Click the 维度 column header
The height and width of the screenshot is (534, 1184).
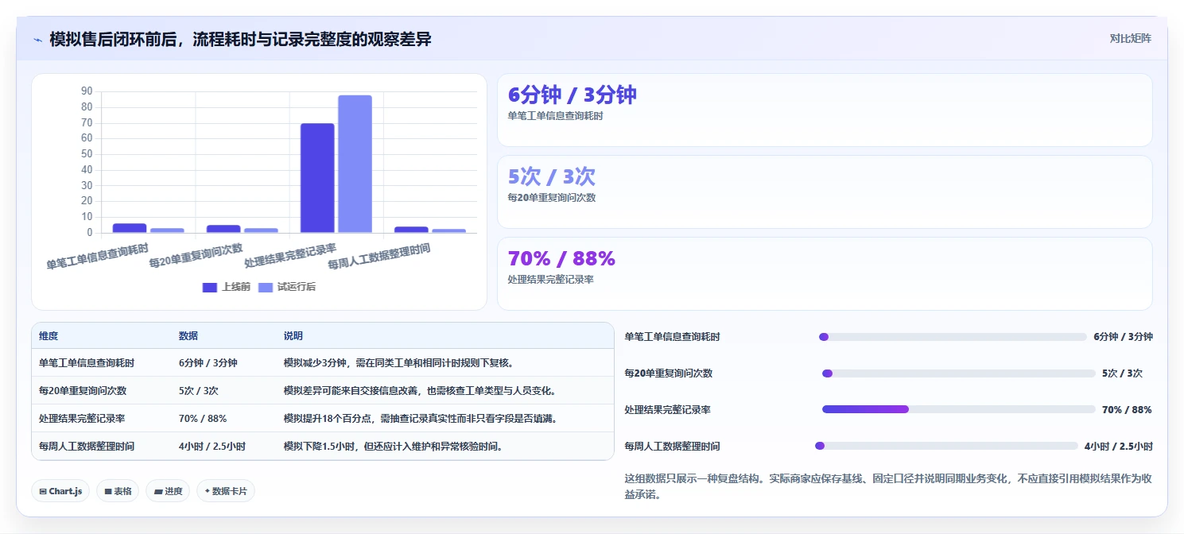pyautogui.click(x=49, y=336)
